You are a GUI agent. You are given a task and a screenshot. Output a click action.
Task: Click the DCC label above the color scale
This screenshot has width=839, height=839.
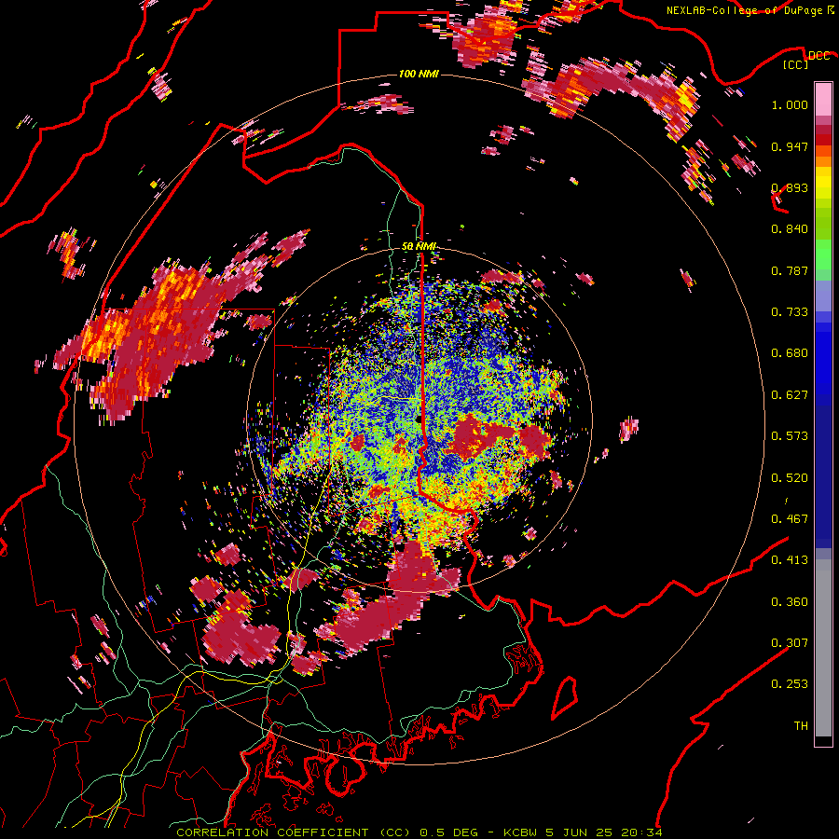(x=818, y=56)
